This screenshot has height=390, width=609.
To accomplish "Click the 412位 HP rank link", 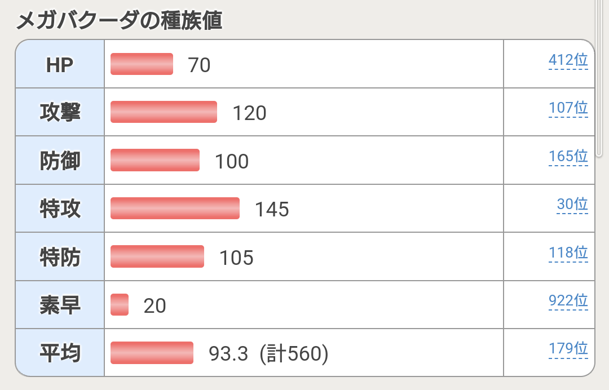I will tap(568, 60).
